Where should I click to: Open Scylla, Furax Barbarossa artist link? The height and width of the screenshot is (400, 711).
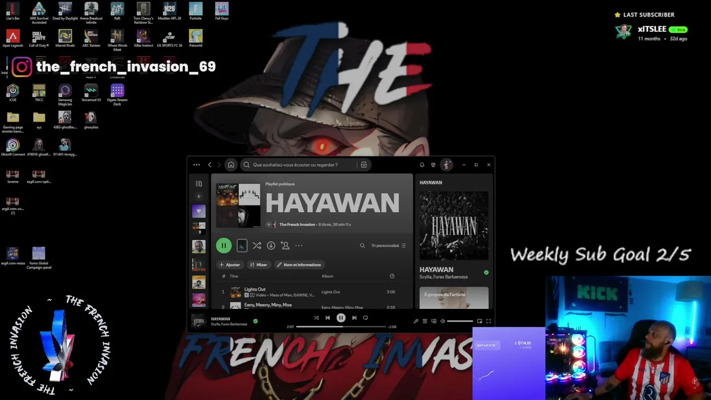coord(443,277)
